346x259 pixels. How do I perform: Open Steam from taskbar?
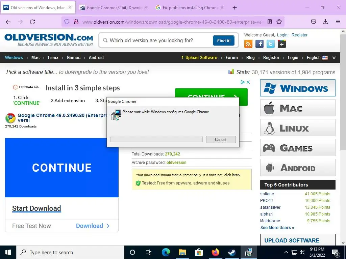(232, 252)
